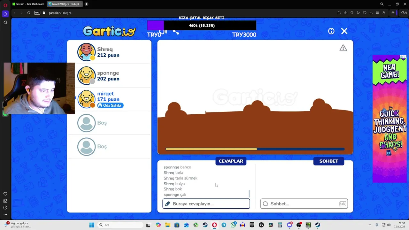Click the 'Shreq bok' answer
409x230 pixels.
point(173,189)
